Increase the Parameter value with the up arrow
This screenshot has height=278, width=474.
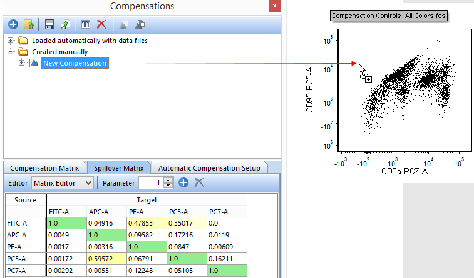pyautogui.click(x=168, y=180)
